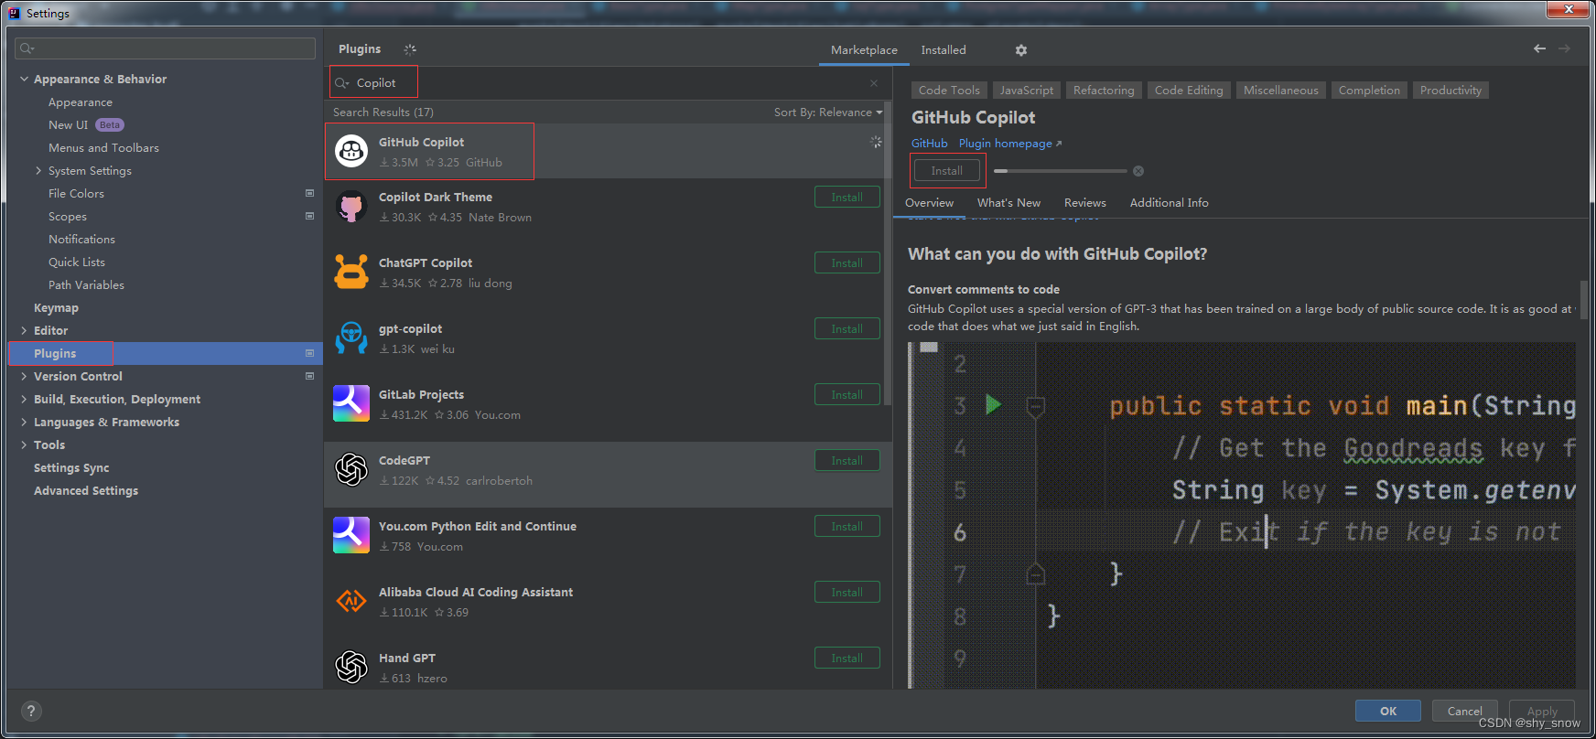Image resolution: width=1596 pixels, height=739 pixels.
Task: Click the Code Tools tag
Action: (949, 90)
